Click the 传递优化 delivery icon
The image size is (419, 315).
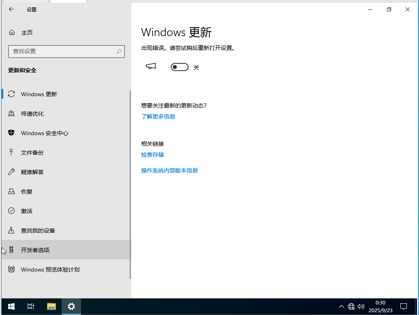point(11,113)
